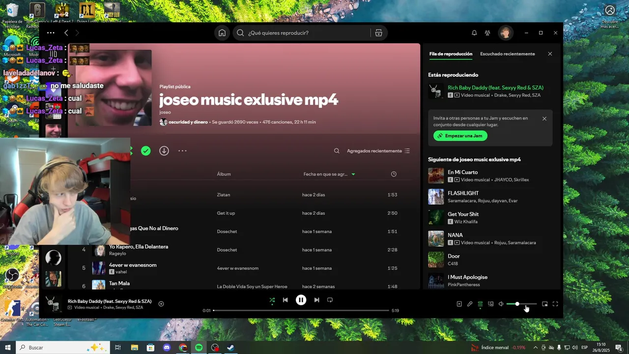Select Get Your Shit by Wiz Khalifa

click(x=490, y=218)
